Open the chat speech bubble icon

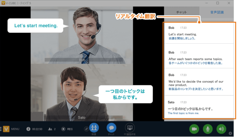coord(111,128)
